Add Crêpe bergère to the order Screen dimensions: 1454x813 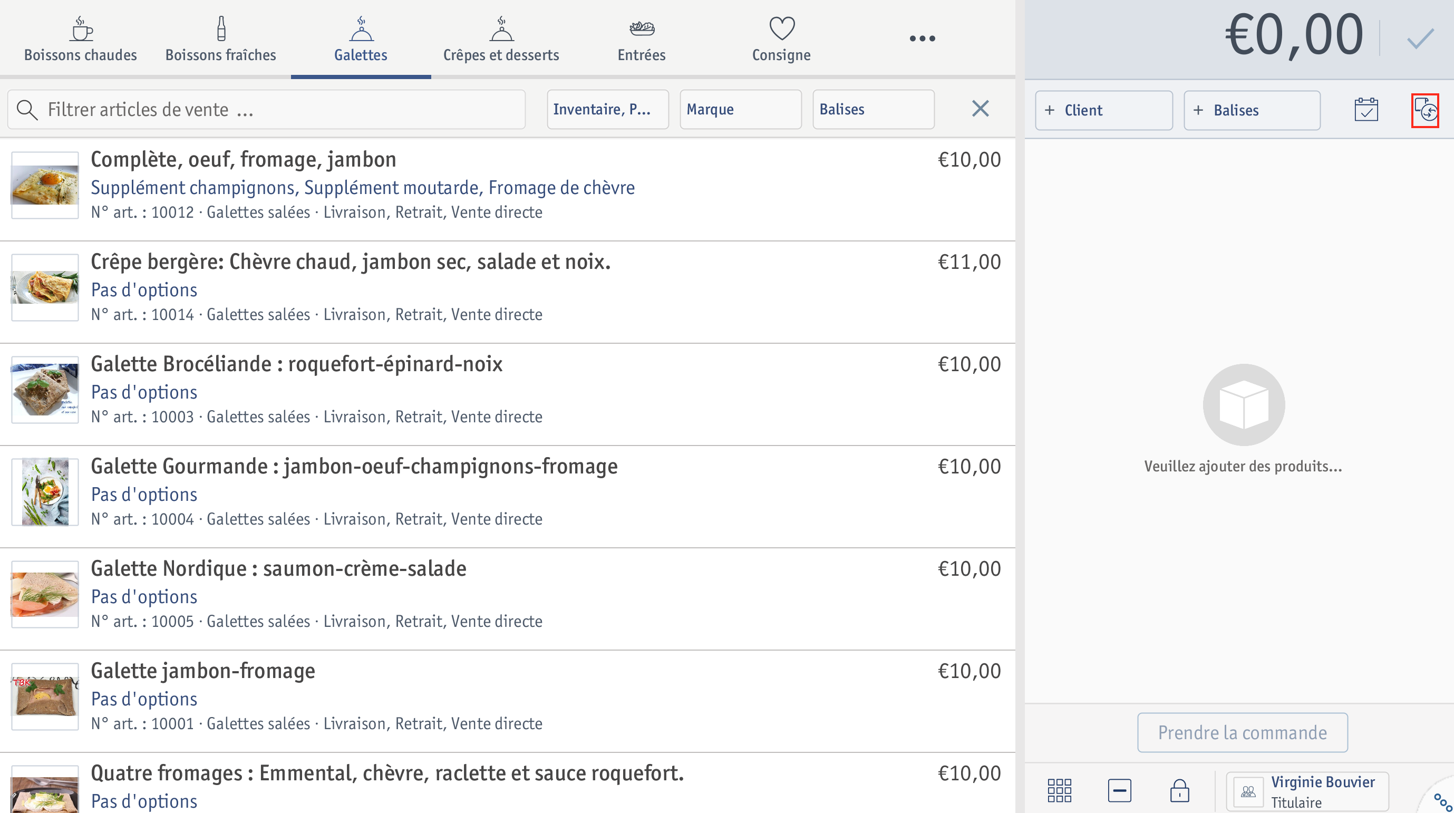[507, 292]
